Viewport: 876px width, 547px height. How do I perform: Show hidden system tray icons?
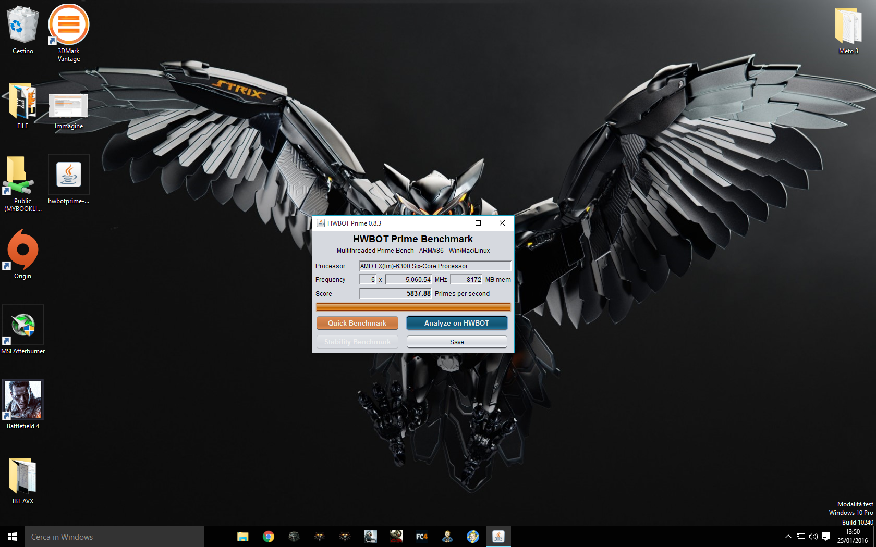(x=788, y=537)
